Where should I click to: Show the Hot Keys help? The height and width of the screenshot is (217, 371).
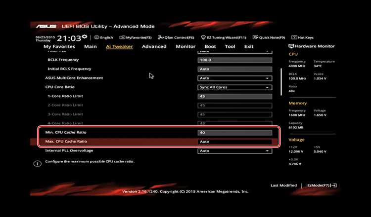point(302,37)
